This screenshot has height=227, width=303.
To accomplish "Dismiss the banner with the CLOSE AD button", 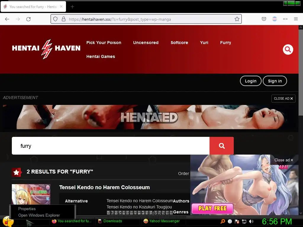I will (x=283, y=98).
